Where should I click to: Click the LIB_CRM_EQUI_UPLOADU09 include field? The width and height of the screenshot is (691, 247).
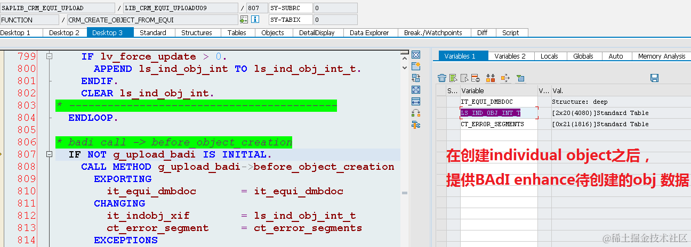point(181,8)
